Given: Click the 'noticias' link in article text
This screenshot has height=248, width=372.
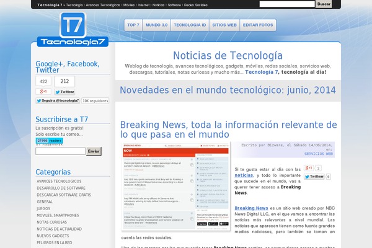Looking at the screenshot, I should 244,175.
